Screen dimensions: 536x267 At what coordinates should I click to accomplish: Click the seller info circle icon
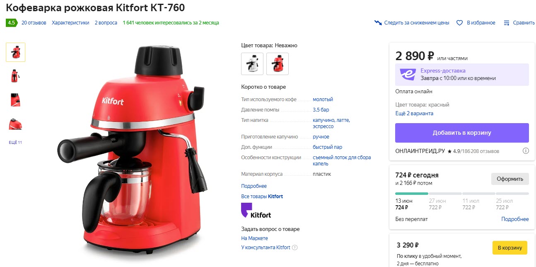click(526, 151)
